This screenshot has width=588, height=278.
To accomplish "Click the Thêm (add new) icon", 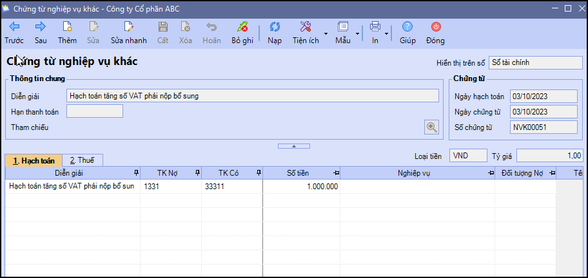I will click(x=67, y=27).
